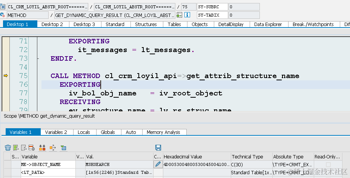Click the blue floppy disk save icon
The height and width of the screenshot is (178, 350).
[158, 147]
